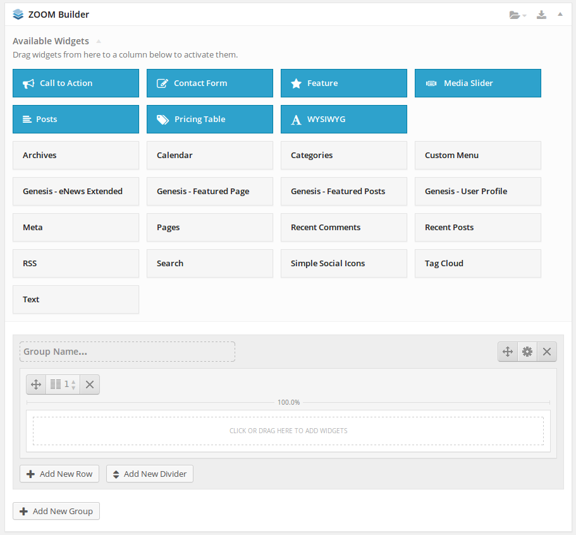
Task: Select the WYSIWYG widget
Action: (344, 119)
